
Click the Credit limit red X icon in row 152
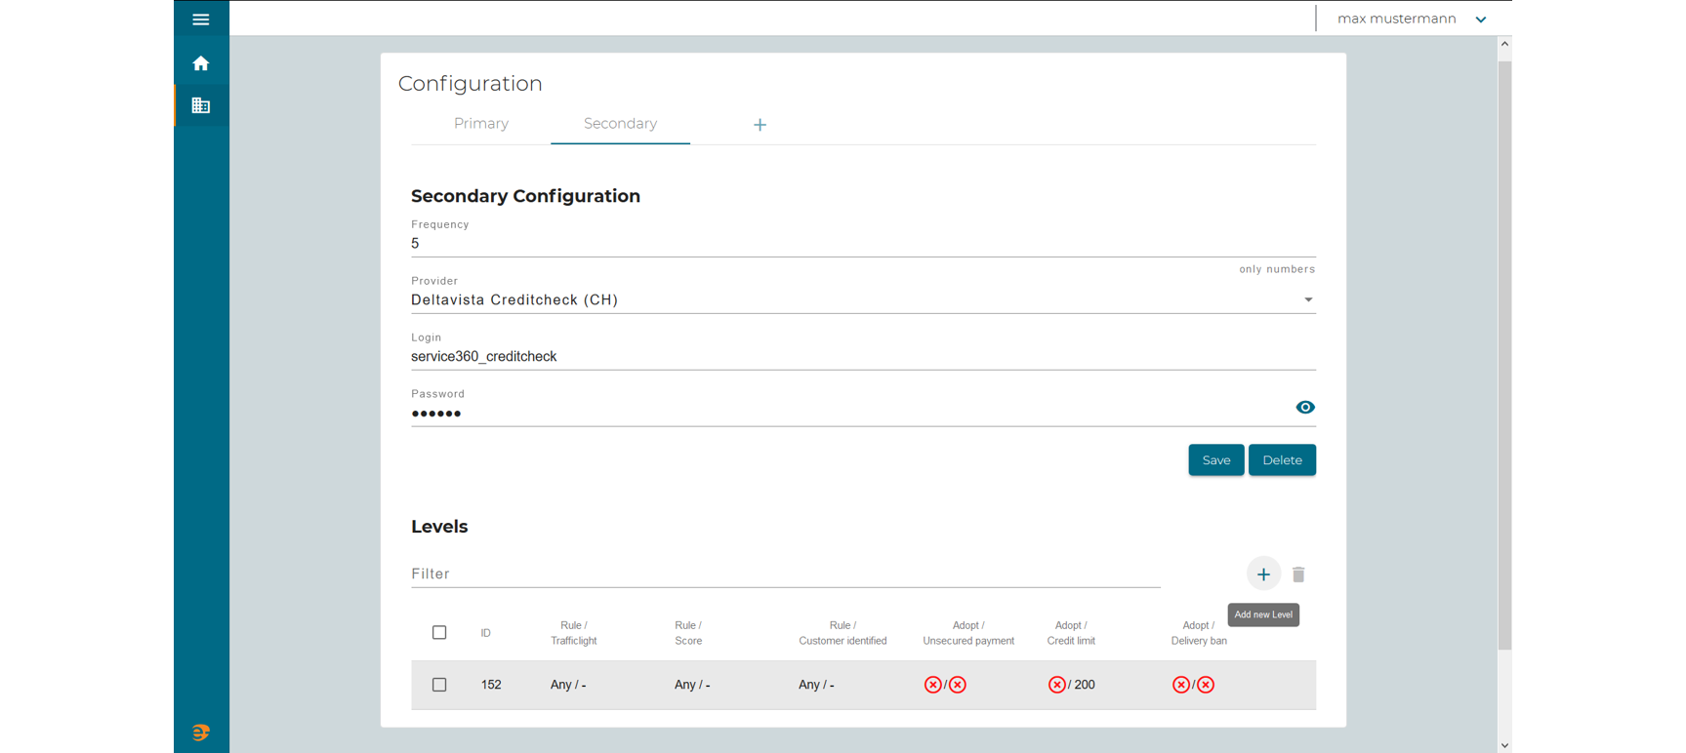1056,685
